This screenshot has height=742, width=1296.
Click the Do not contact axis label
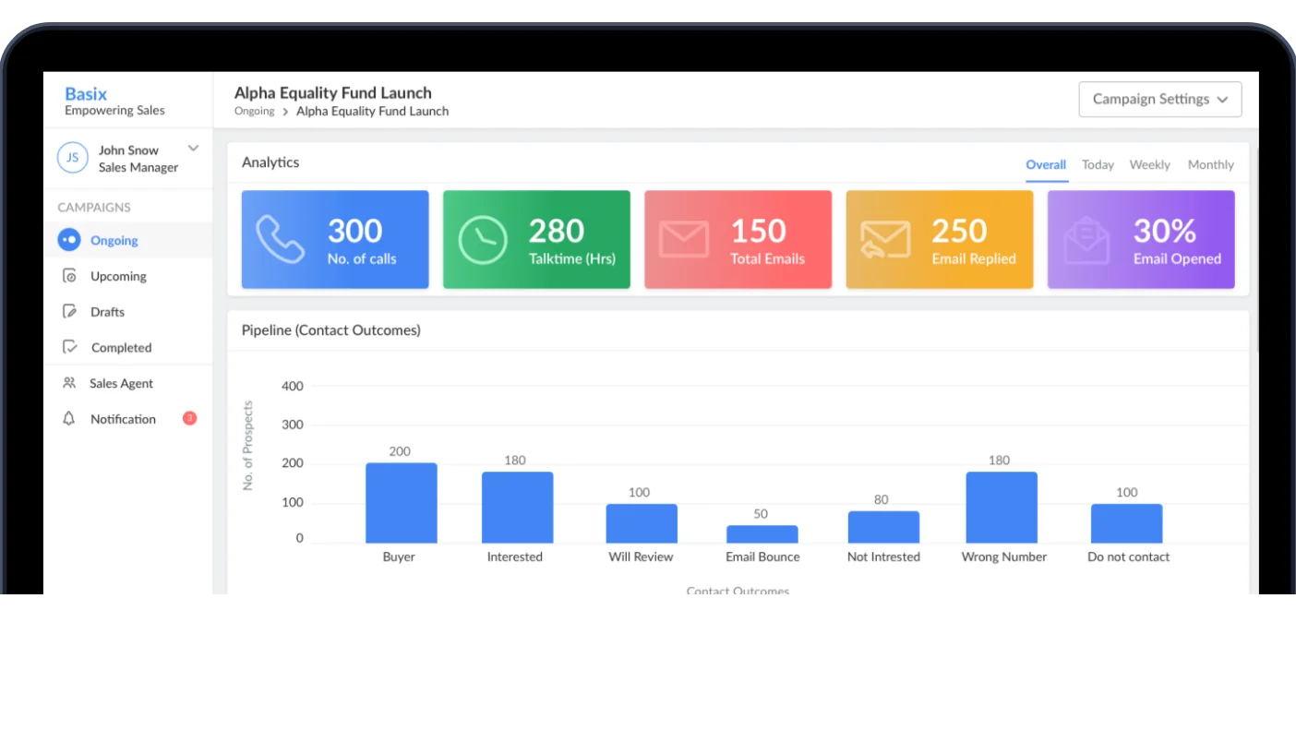pyautogui.click(x=1128, y=557)
